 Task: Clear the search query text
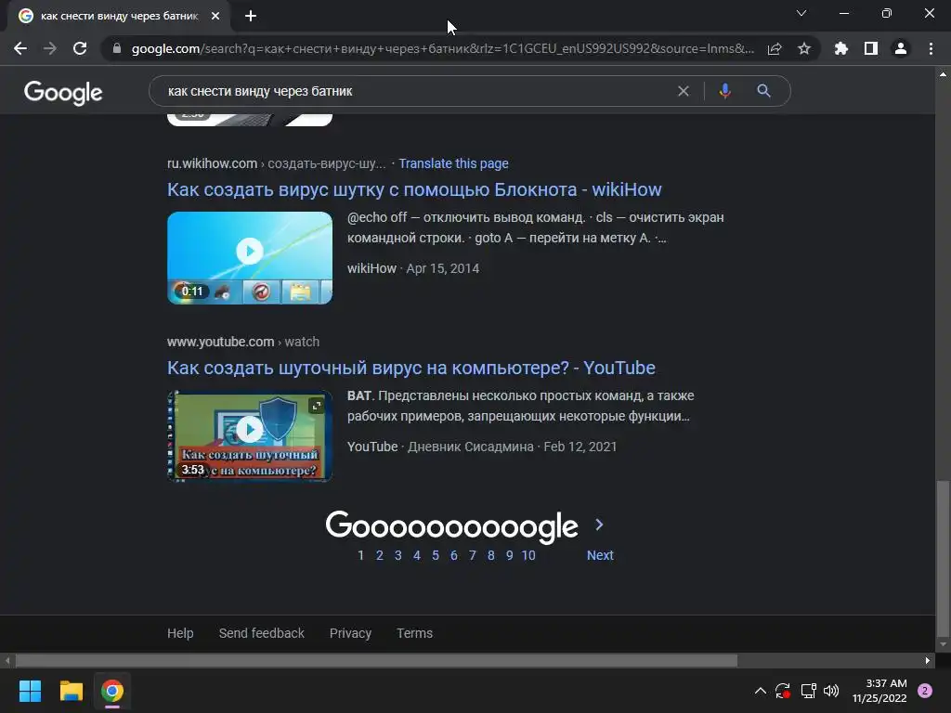coord(683,91)
